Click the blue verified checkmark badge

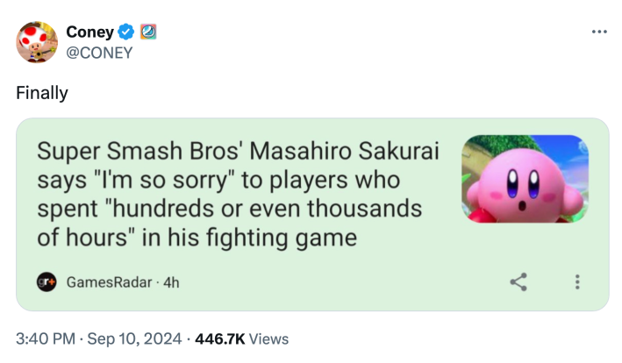[126, 32]
